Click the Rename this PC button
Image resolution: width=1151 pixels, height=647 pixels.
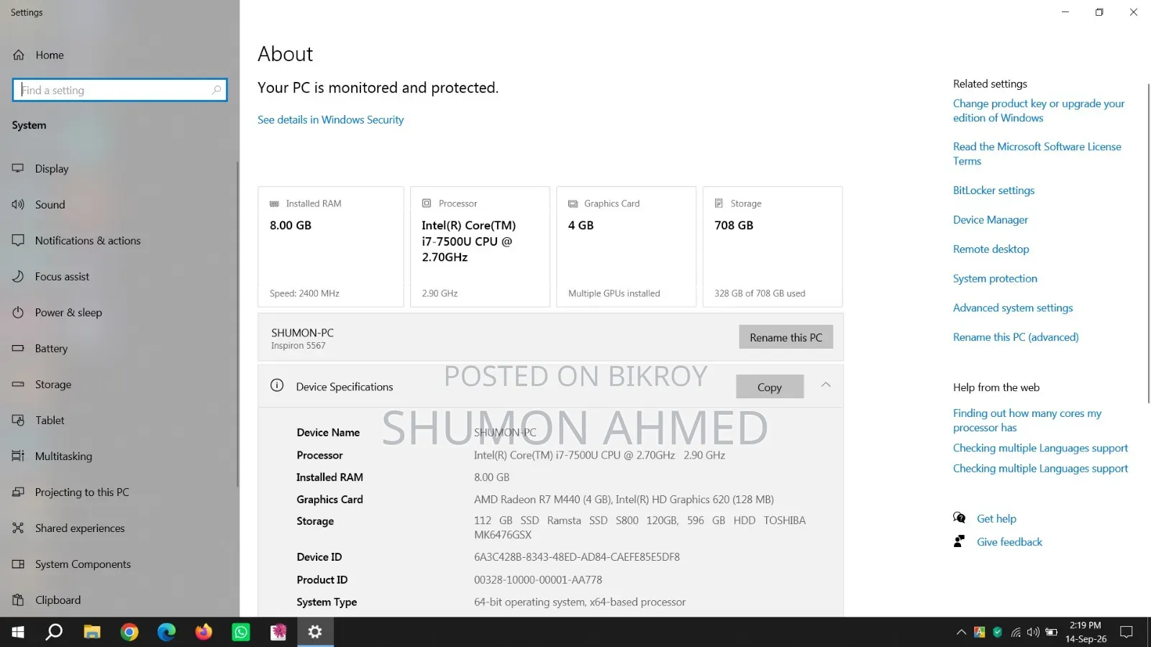(786, 337)
